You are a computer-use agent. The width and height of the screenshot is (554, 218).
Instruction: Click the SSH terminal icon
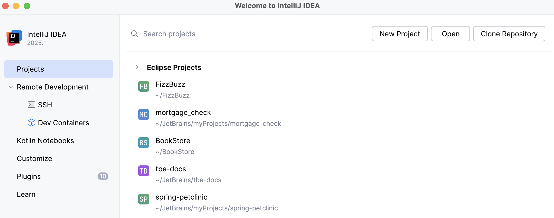[x=31, y=105]
